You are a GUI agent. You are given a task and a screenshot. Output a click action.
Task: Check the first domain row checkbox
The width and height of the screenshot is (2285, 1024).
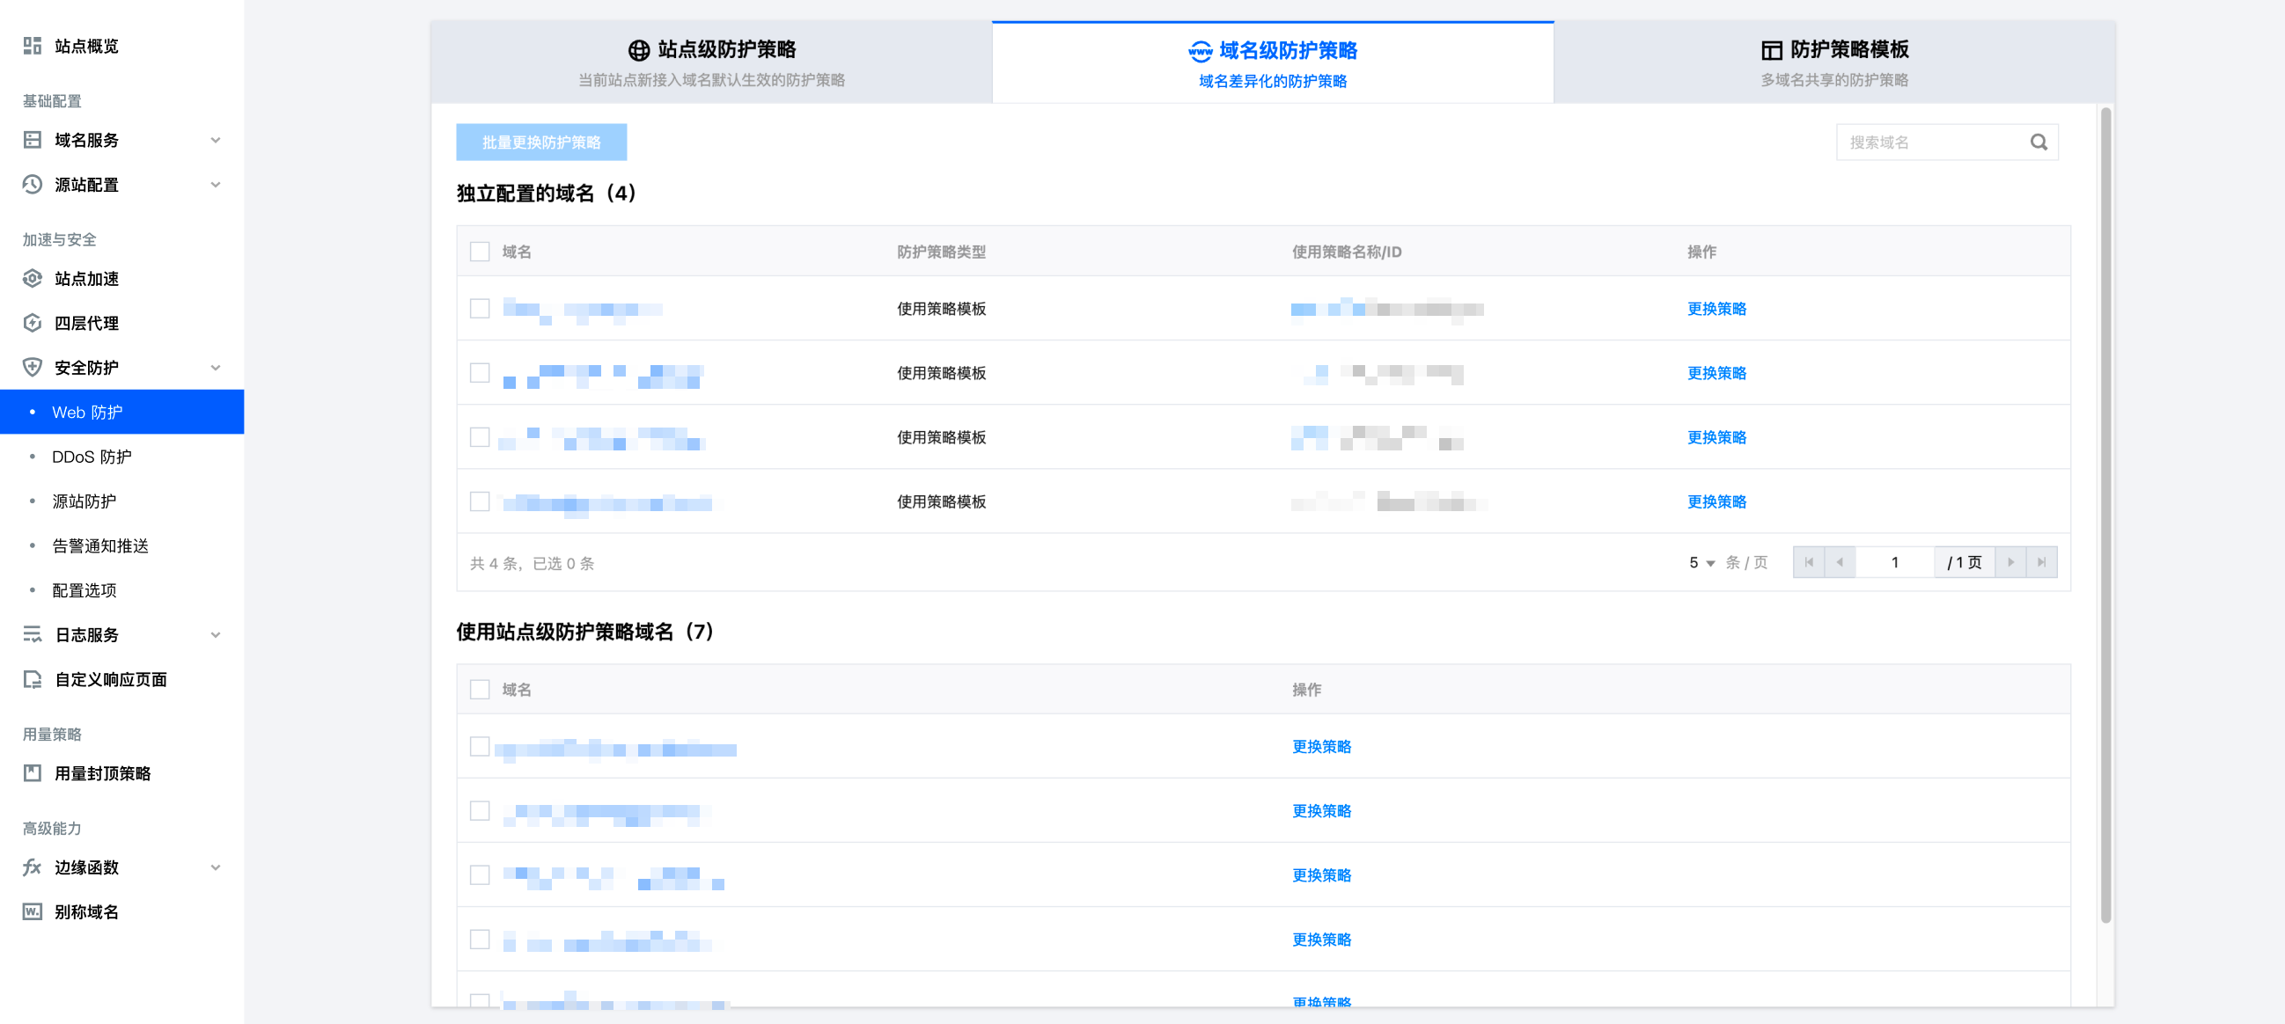480,309
